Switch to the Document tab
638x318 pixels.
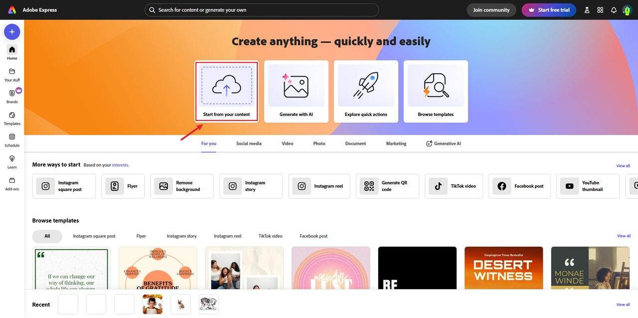[355, 144]
